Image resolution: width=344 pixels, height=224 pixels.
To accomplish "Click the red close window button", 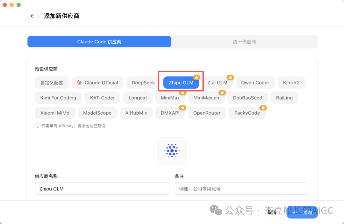I will (x=5, y=5).
